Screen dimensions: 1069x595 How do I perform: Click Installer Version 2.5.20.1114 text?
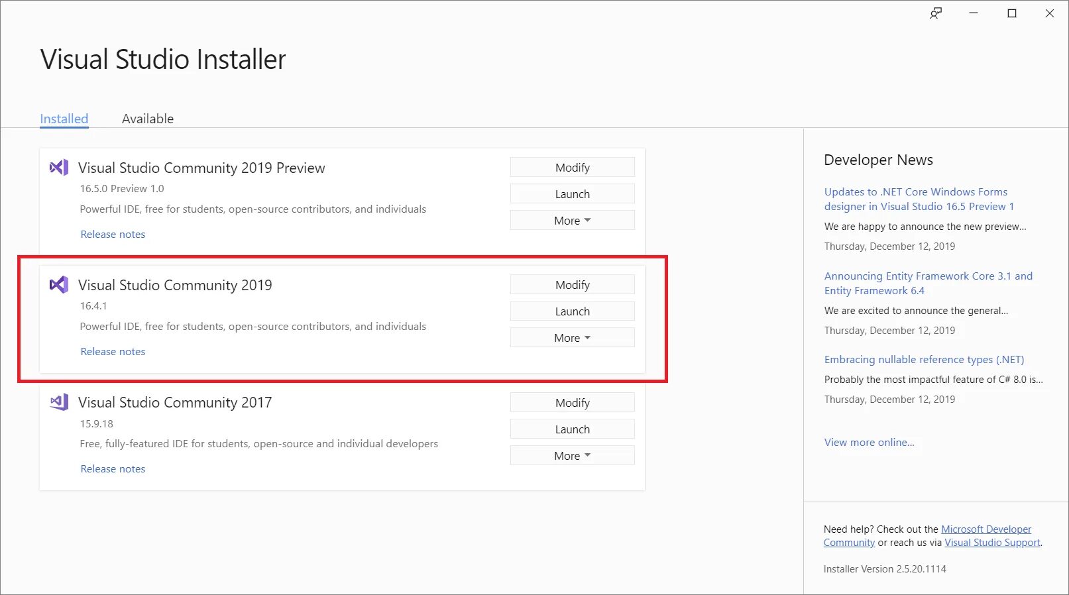pos(885,569)
